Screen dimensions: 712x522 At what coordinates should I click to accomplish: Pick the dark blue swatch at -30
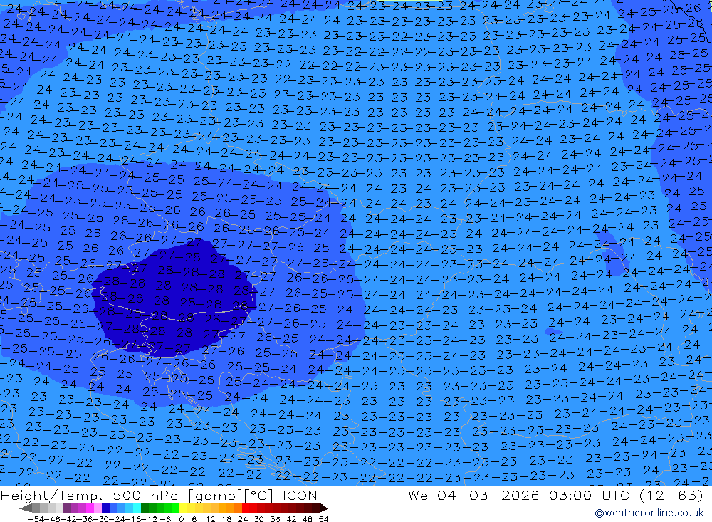pyautogui.click(x=105, y=508)
